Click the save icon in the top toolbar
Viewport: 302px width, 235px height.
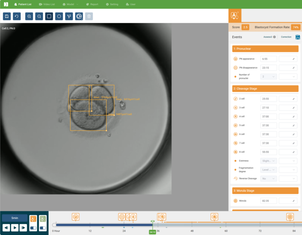(x=7, y=17)
